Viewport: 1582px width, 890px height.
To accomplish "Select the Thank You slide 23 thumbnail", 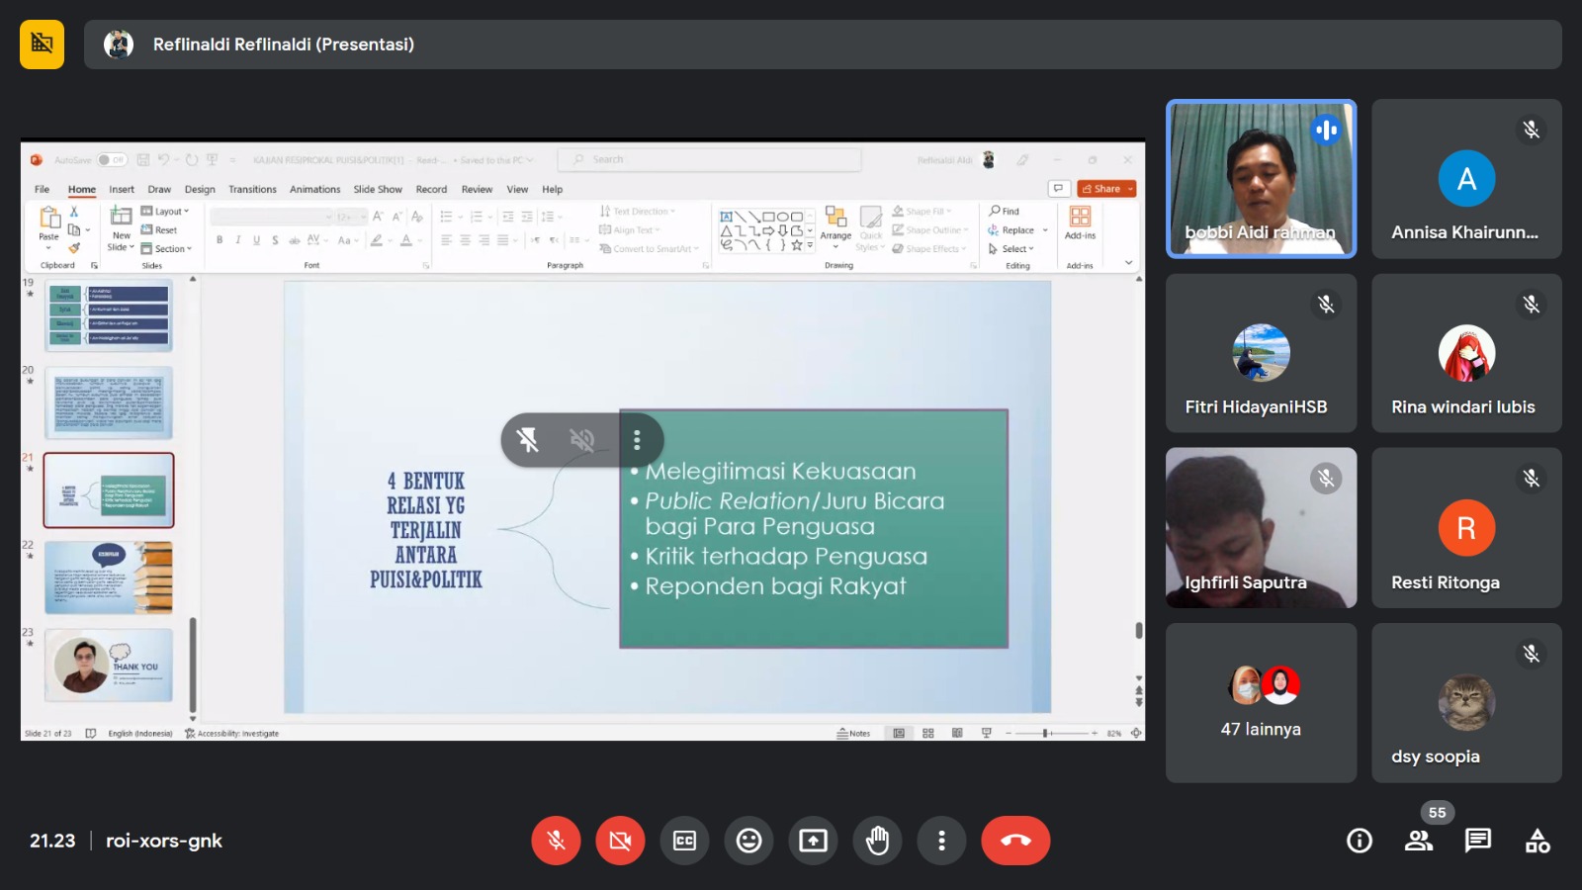I will coord(109,665).
